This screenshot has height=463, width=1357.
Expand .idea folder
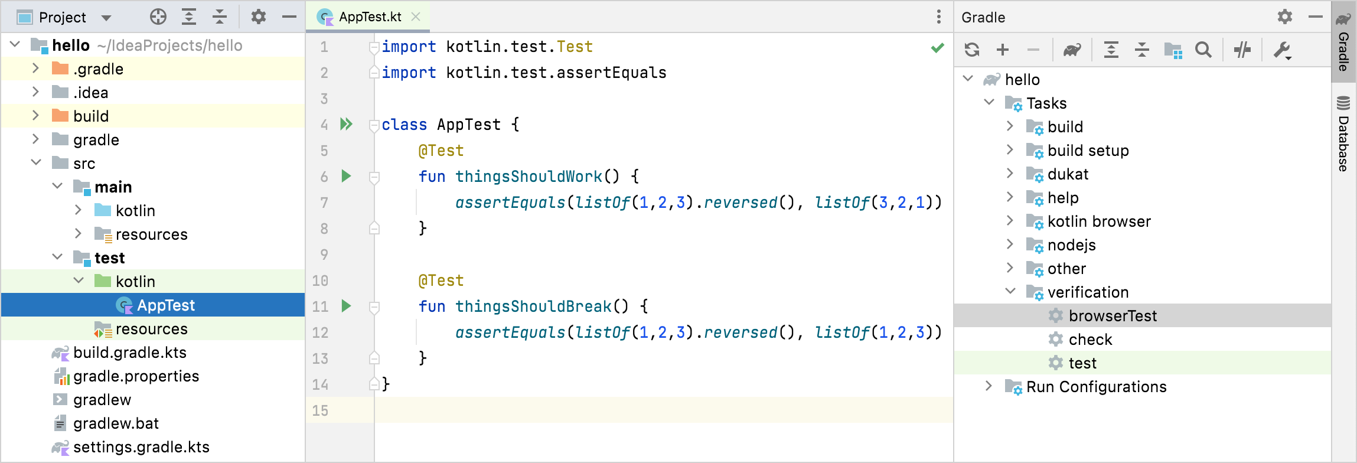click(35, 92)
